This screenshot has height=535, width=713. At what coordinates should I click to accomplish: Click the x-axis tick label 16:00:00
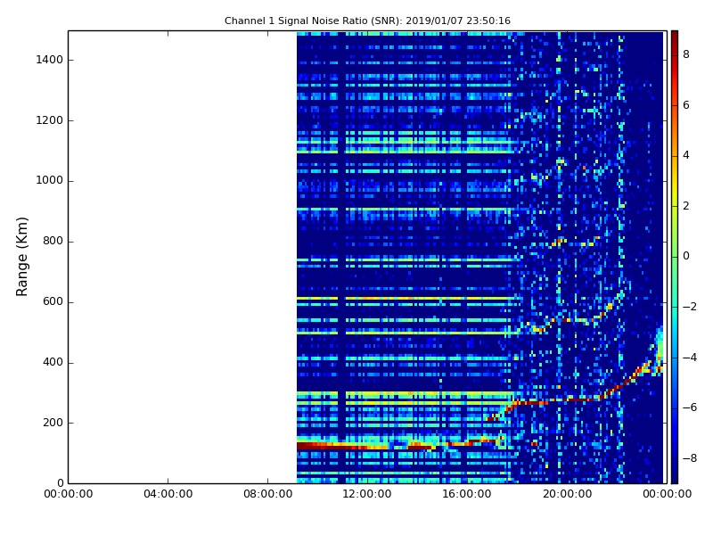point(467,494)
